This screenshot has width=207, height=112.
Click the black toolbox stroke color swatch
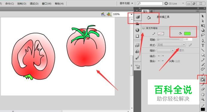click(203, 109)
